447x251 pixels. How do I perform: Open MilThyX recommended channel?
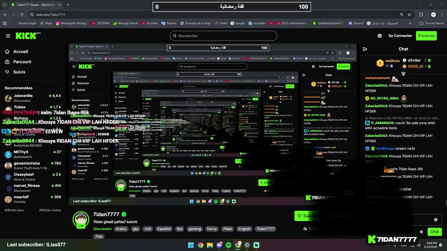tap(33, 154)
